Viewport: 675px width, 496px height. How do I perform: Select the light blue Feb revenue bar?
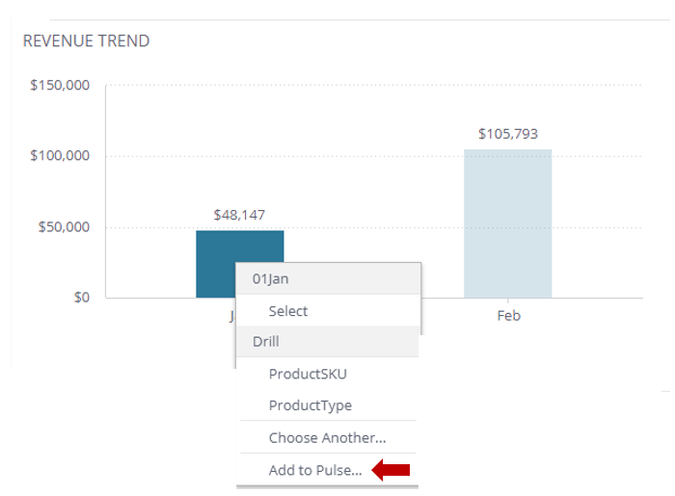click(x=507, y=223)
